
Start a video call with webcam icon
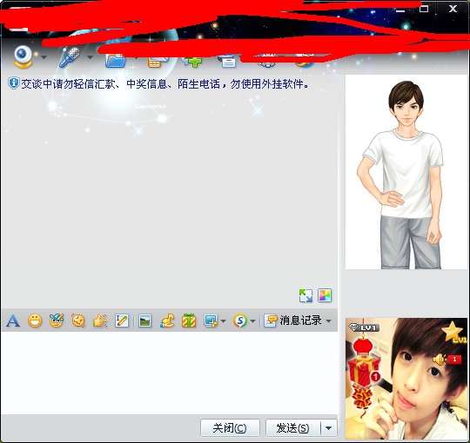[23, 56]
